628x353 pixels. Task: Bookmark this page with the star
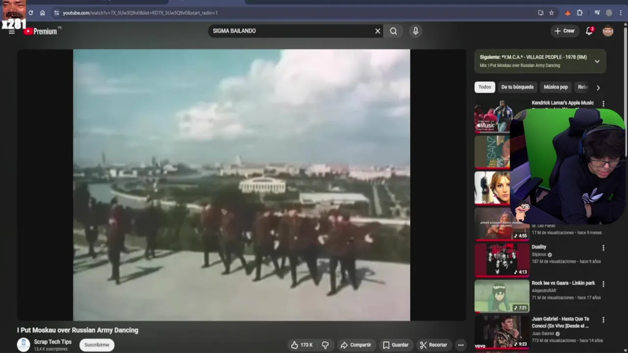coord(551,13)
